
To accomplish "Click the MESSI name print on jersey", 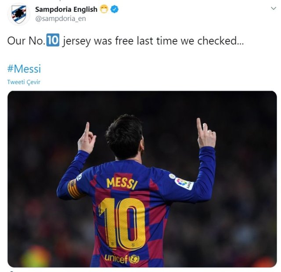I will pos(122,184).
